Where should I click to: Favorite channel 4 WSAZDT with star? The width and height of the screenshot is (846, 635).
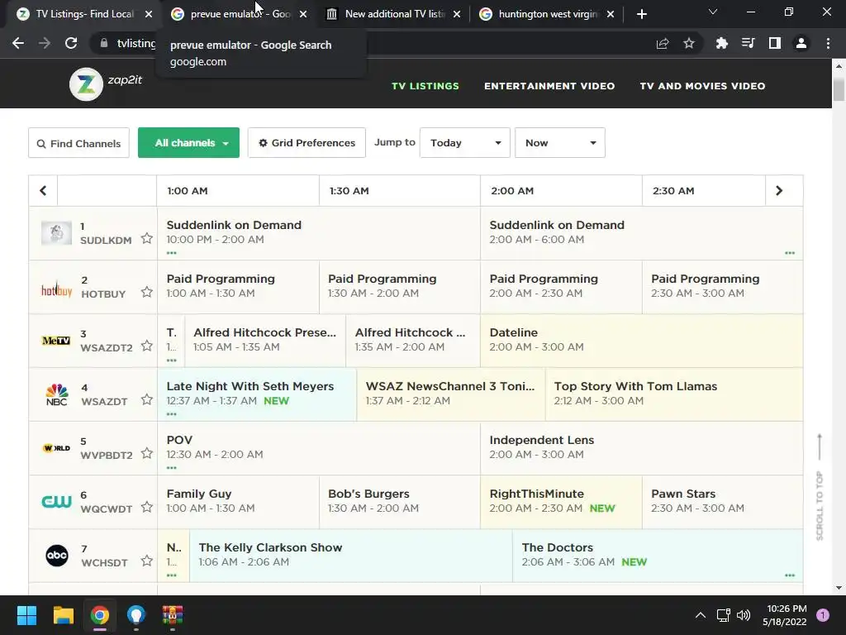point(147,399)
